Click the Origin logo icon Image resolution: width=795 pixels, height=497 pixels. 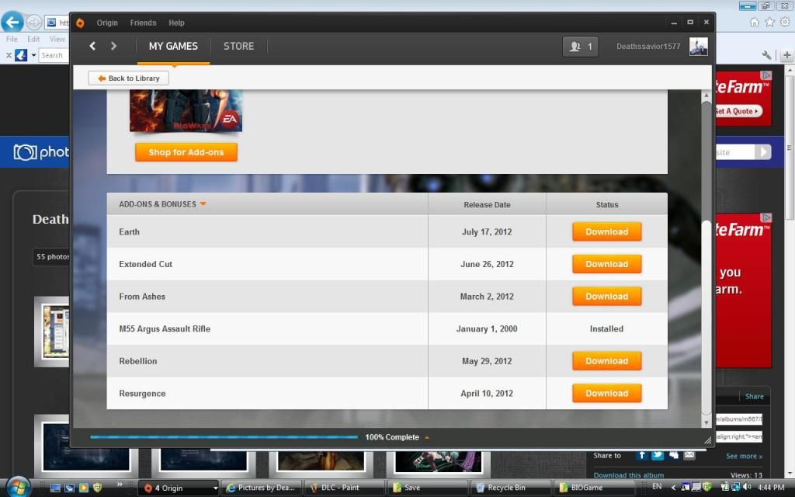click(x=80, y=23)
